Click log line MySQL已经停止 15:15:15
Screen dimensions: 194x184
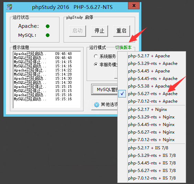click(43, 91)
